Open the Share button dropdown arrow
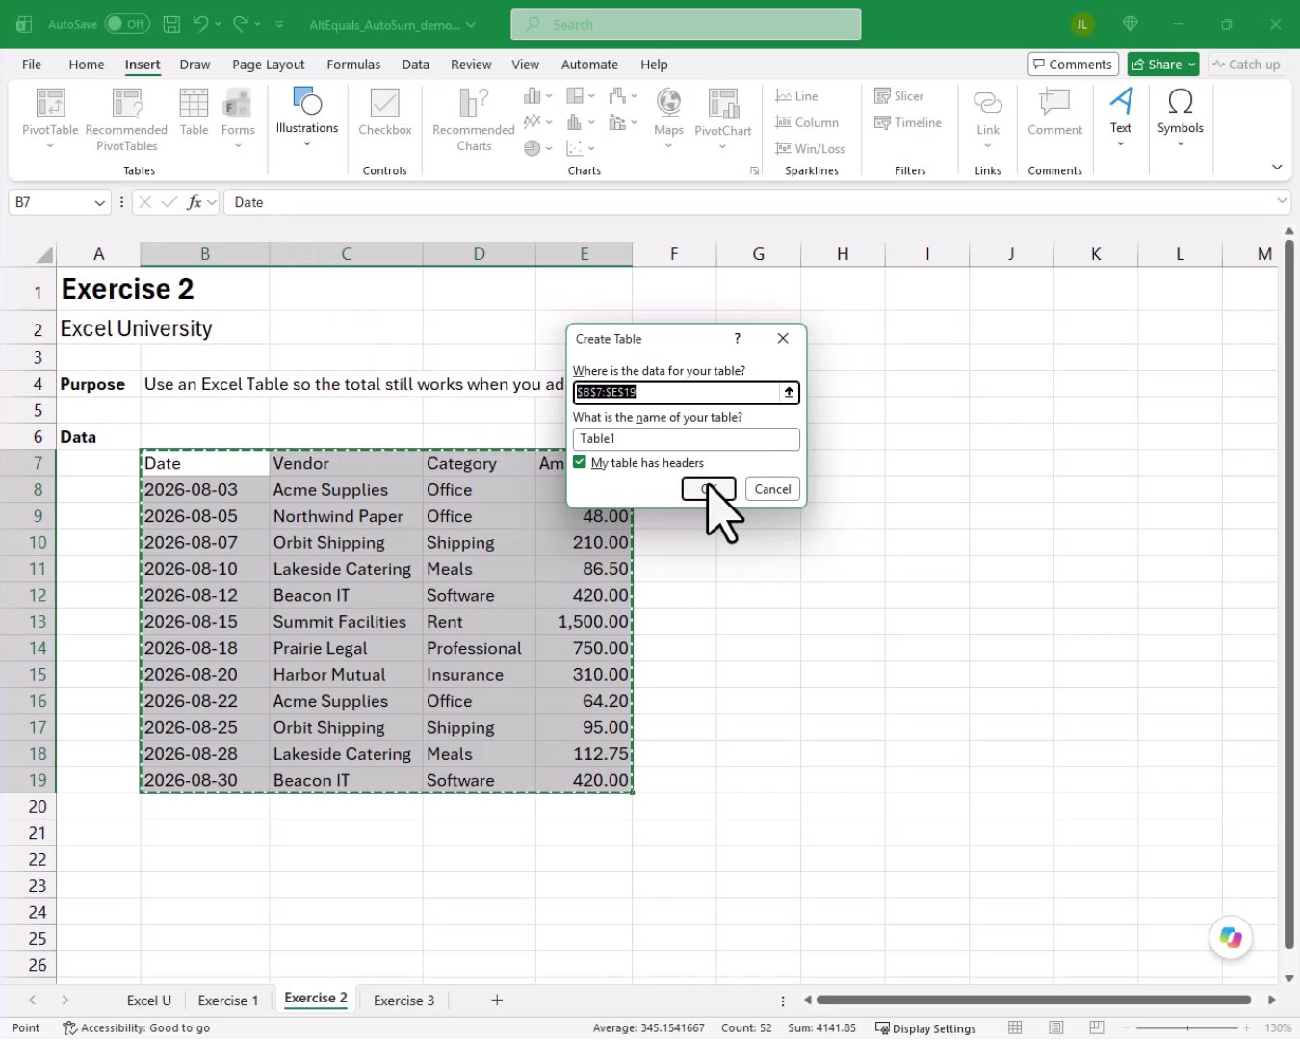 pyautogui.click(x=1191, y=65)
